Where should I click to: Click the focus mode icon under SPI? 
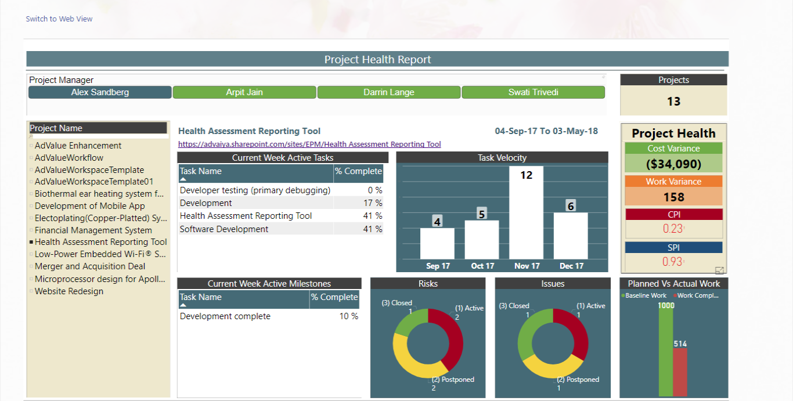pos(719,270)
